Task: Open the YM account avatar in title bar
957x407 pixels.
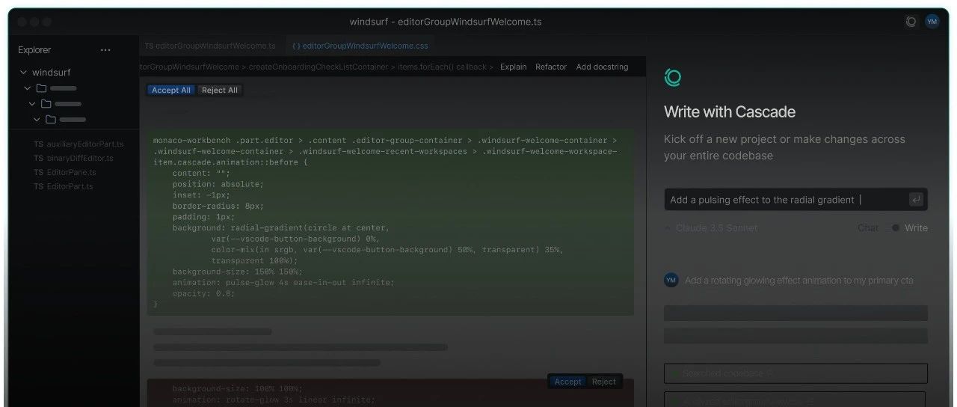Action: click(932, 22)
